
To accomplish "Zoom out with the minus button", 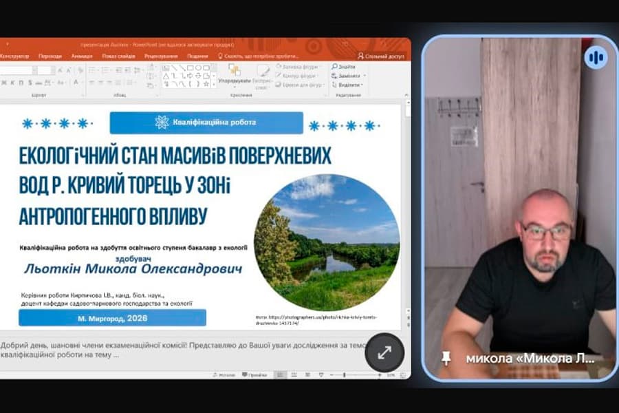I will tap(332, 375).
